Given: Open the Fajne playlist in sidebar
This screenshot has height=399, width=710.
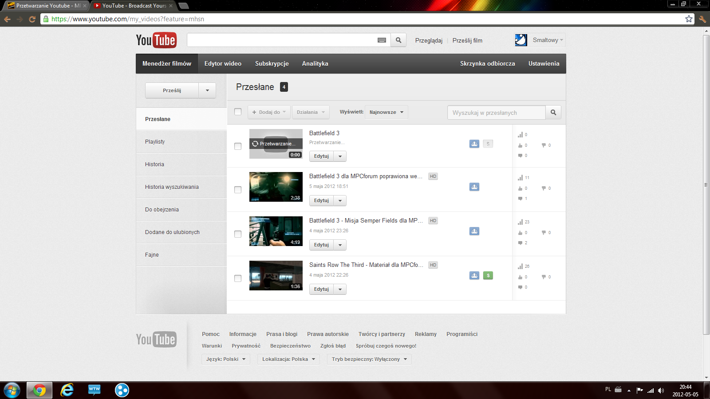Looking at the screenshot, I should coord(181,255).
